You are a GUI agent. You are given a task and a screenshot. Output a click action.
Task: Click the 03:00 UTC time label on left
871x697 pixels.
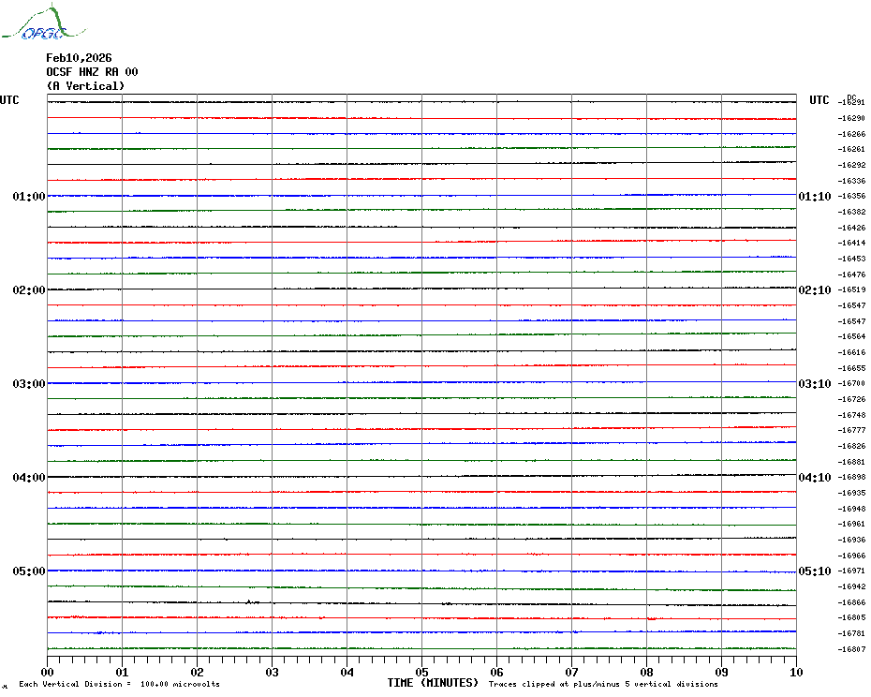point(29,384)
